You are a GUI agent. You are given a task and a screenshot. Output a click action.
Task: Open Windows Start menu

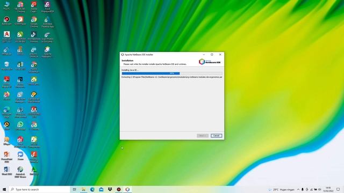coord(4,189)
